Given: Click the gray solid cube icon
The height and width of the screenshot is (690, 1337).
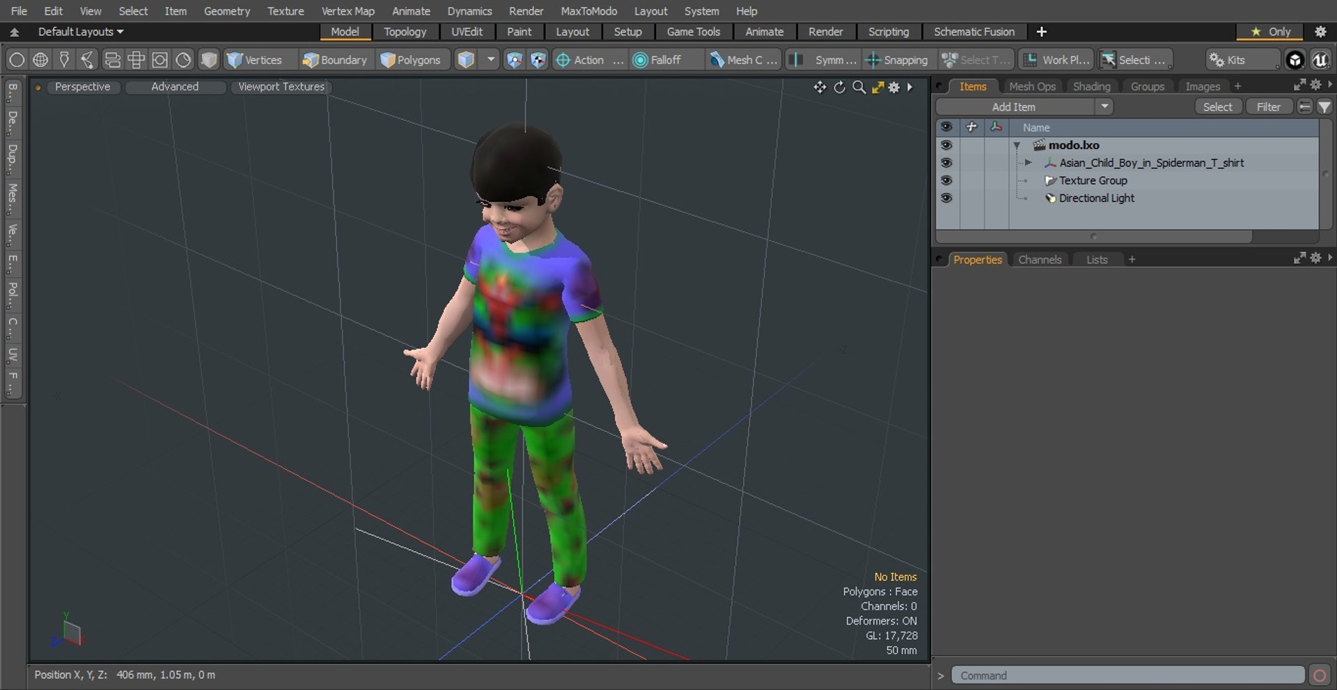Looking at the screenshot, I should click(x=209, y=60).
